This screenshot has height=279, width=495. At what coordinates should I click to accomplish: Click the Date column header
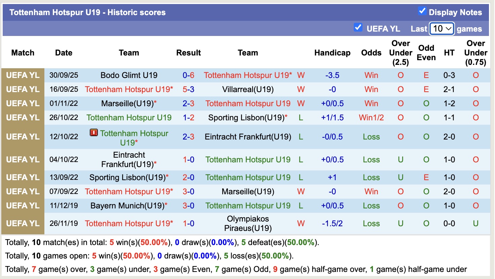(x=64, y=53)
